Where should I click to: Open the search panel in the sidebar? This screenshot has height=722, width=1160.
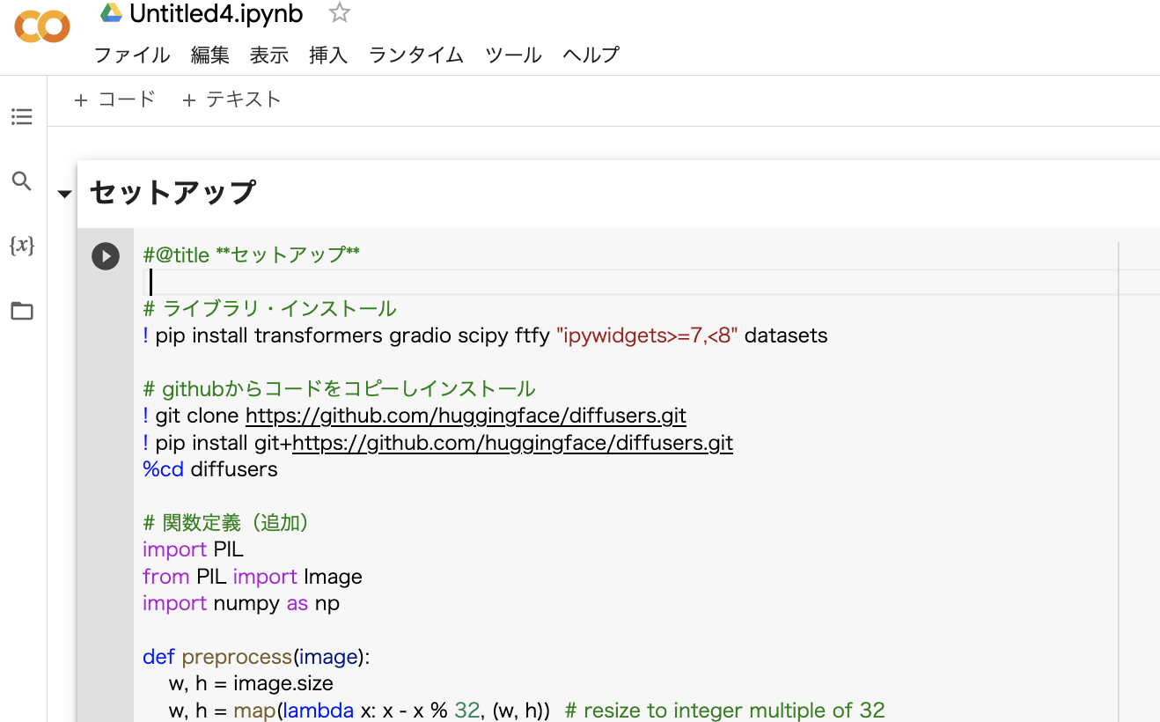coord(21,180)
